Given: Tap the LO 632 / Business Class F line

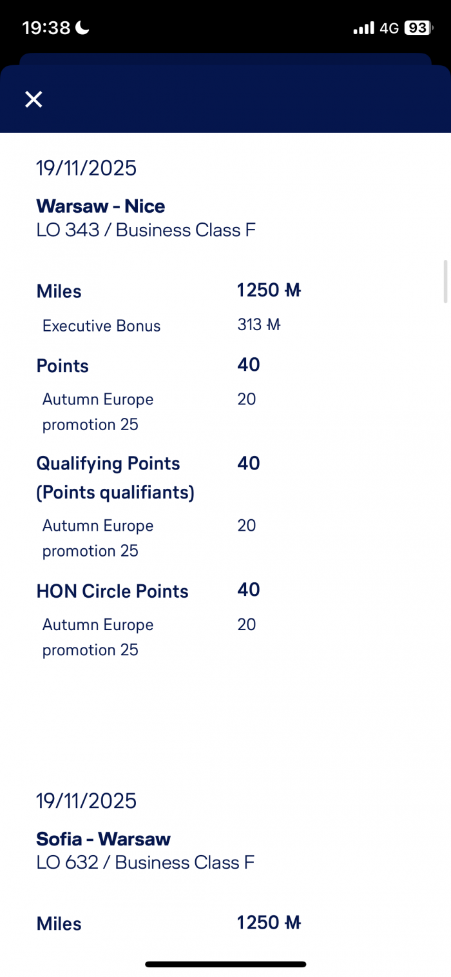Looking at the screenshot, I should tap(145, 863).
